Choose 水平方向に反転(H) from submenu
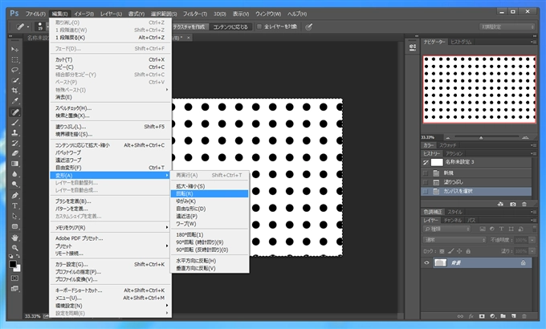 210,261
